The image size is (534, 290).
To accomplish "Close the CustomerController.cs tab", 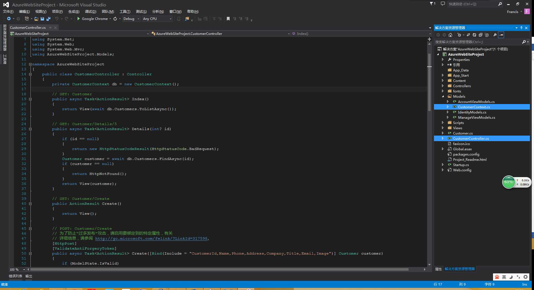I will [55, 27].
